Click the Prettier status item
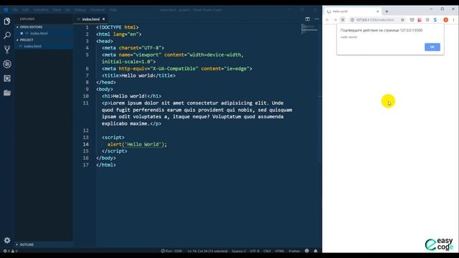Screen dimensions: 459x258 coord(294,251)
